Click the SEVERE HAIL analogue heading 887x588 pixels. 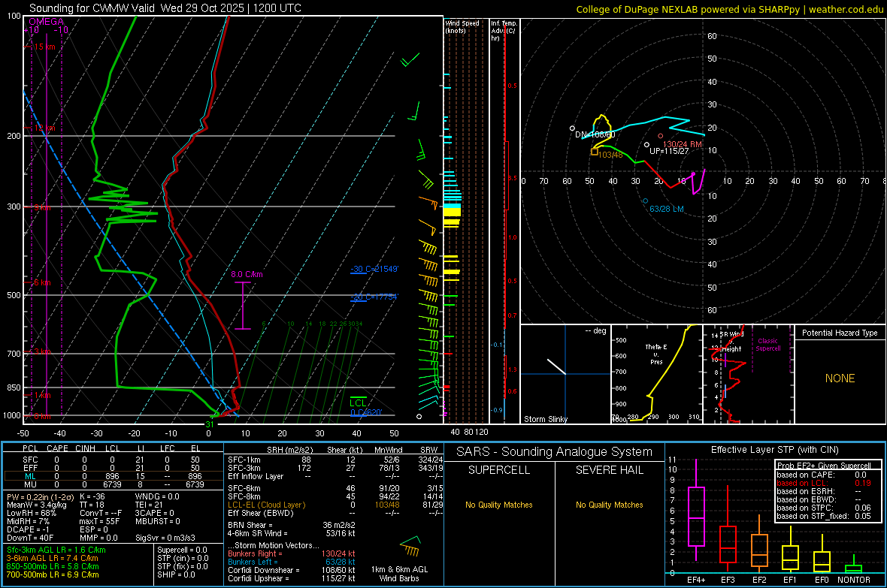click(x=609, y=470)
